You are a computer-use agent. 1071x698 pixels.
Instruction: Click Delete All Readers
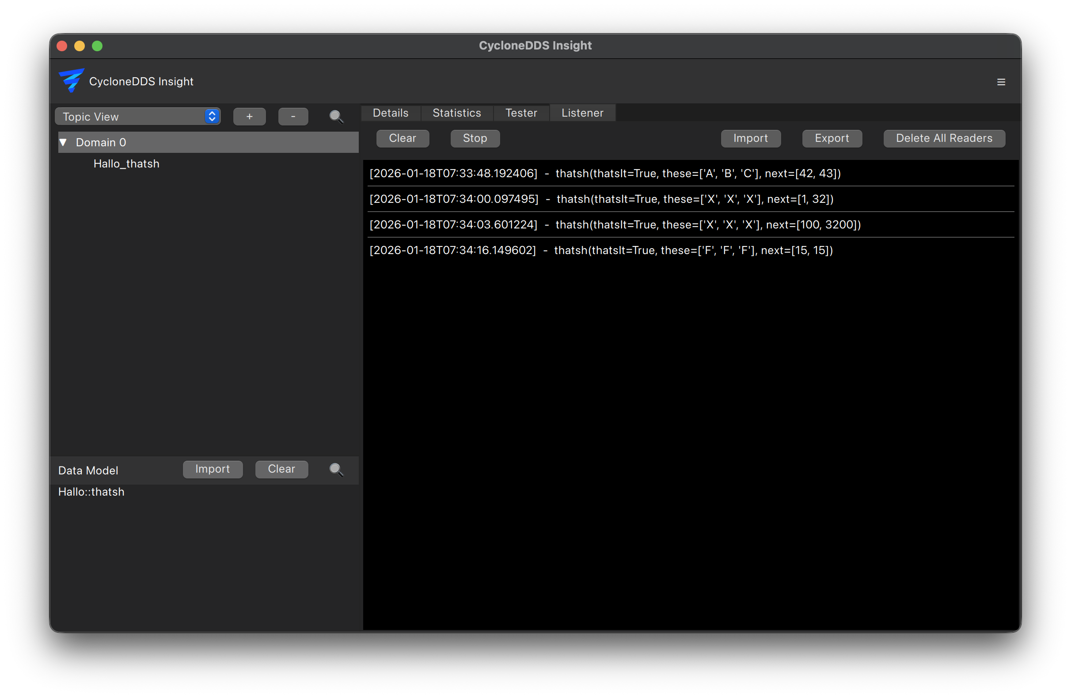944,138
